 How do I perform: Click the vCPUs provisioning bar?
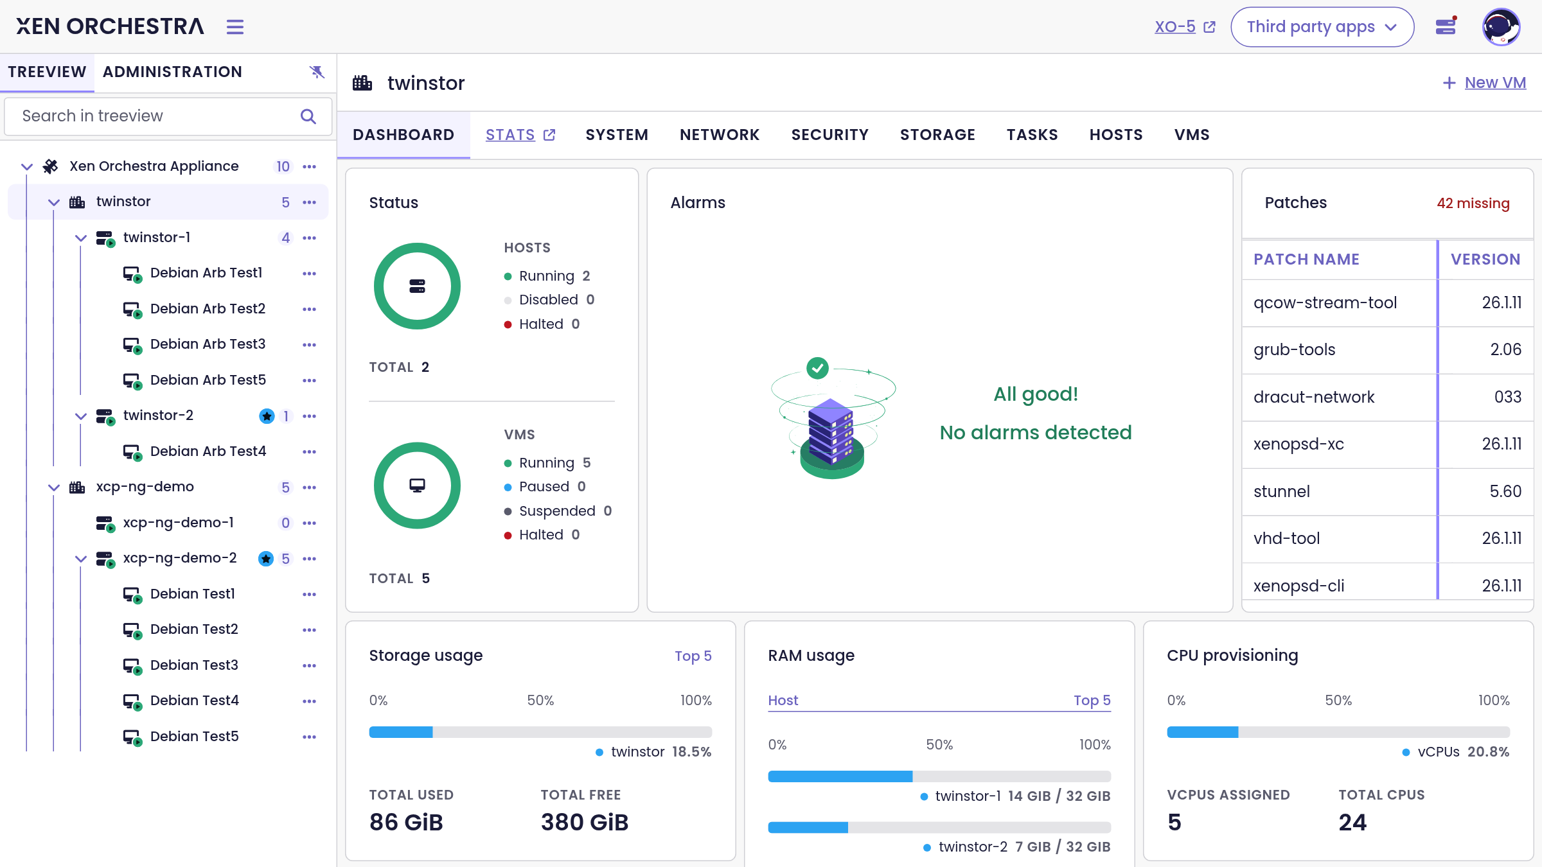pos(1338,732)
